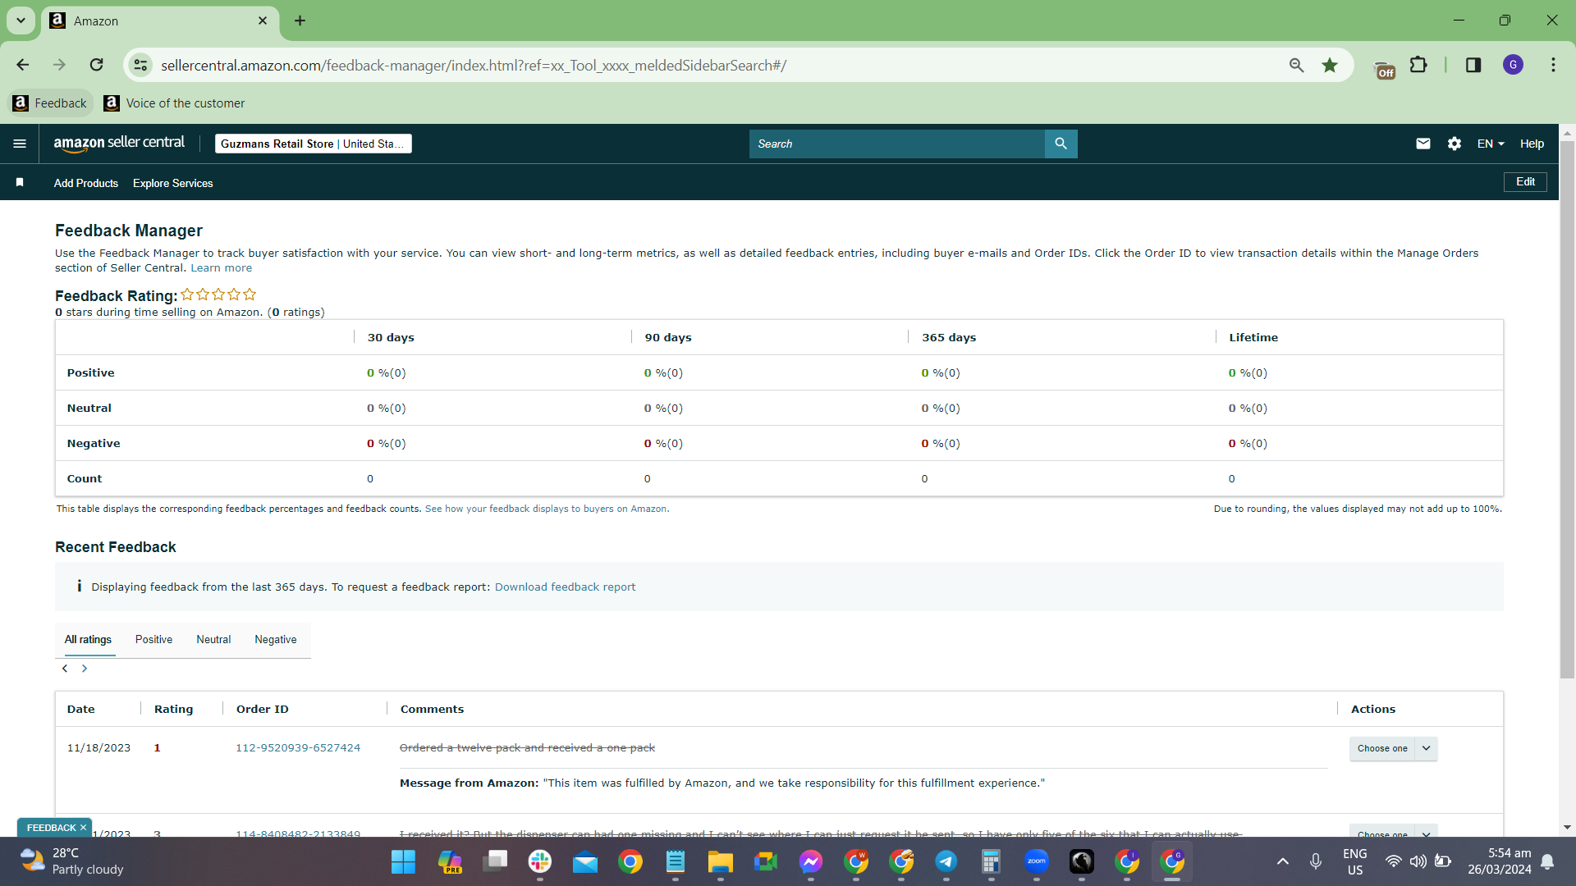This screenshot has width=1576, height=886.
Task: Open the Windows Start menu
Action: tap(403, 861)
